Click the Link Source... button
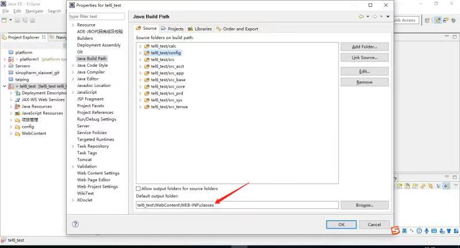460x248 pixels. point(365,58)
